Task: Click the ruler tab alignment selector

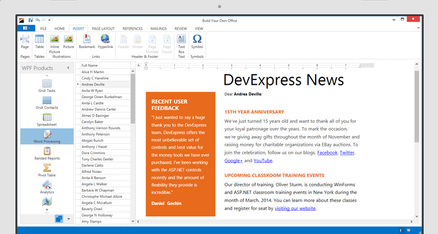Action: point(139,66)
